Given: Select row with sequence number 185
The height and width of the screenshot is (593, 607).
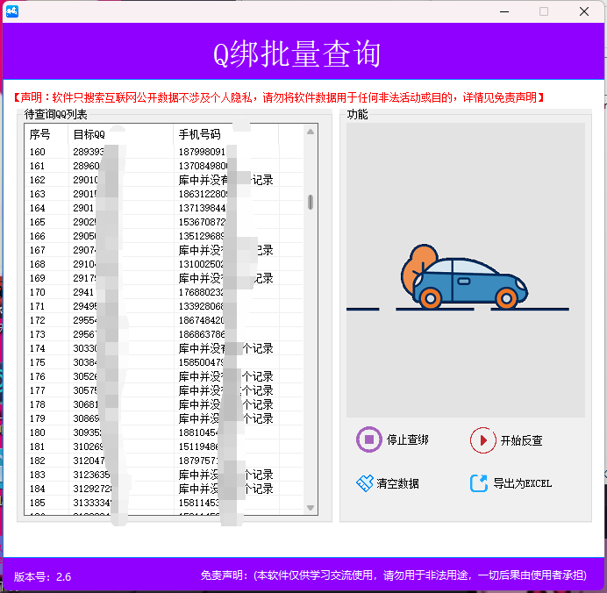Looking at the screenshot, I should tap(164, 503).
